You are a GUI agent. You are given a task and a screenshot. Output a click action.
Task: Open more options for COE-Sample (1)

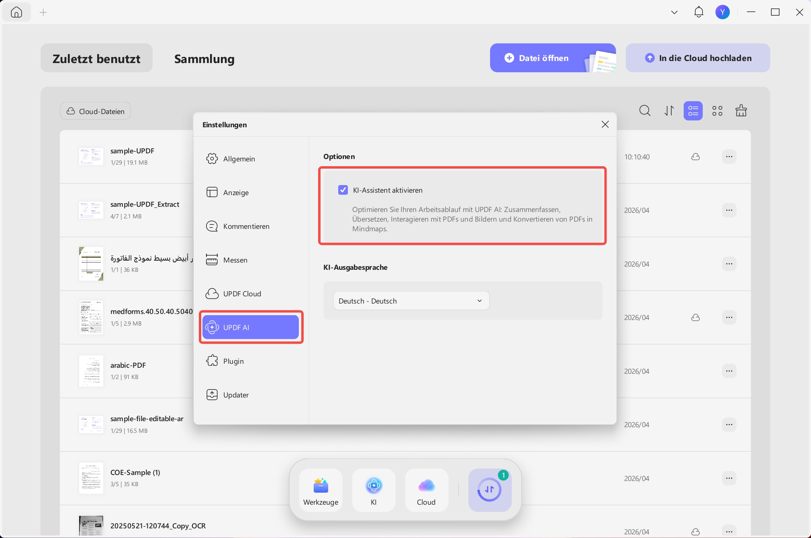(x=729, y=478)
